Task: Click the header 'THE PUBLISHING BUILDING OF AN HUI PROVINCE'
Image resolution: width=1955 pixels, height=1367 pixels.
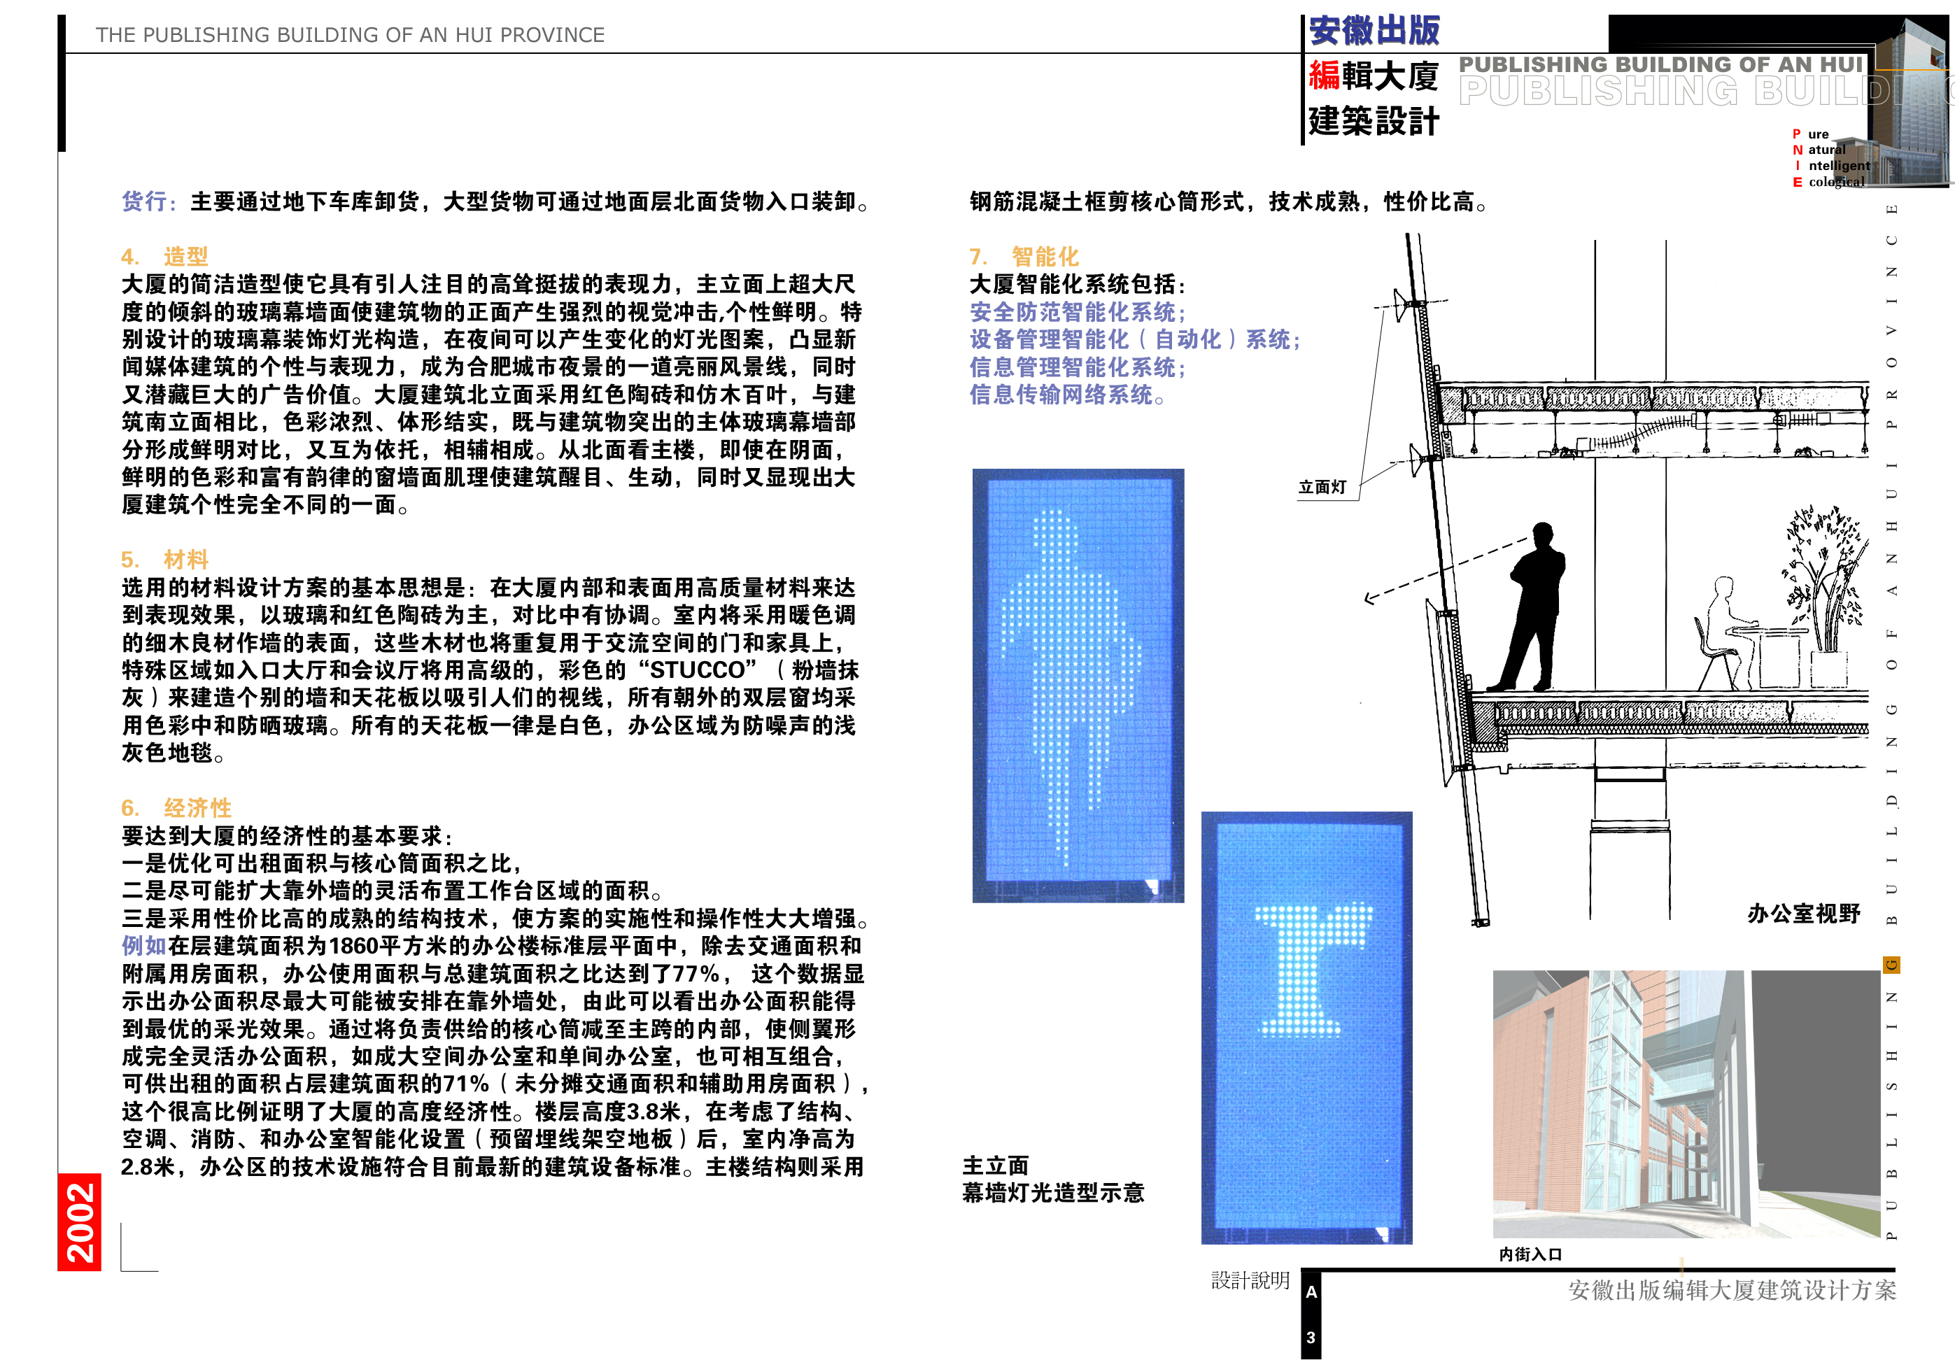Action: click(350, 35)
